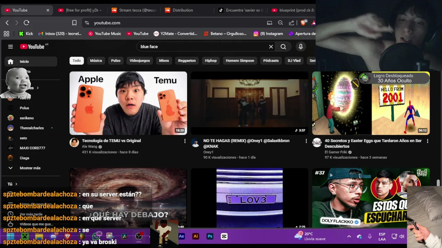Go back in the browser
The width and height of the screenshot is (442, 248).
point(7,23)
